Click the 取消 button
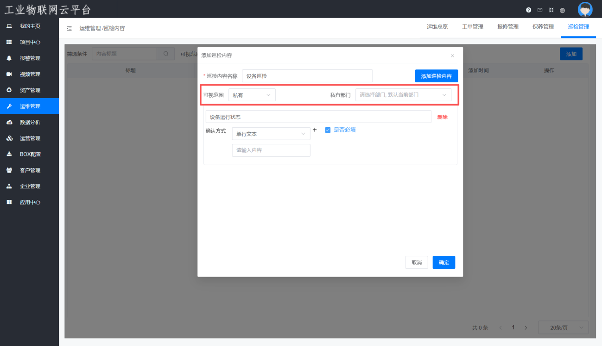This screenshot has height=346, width=602. 416,262
